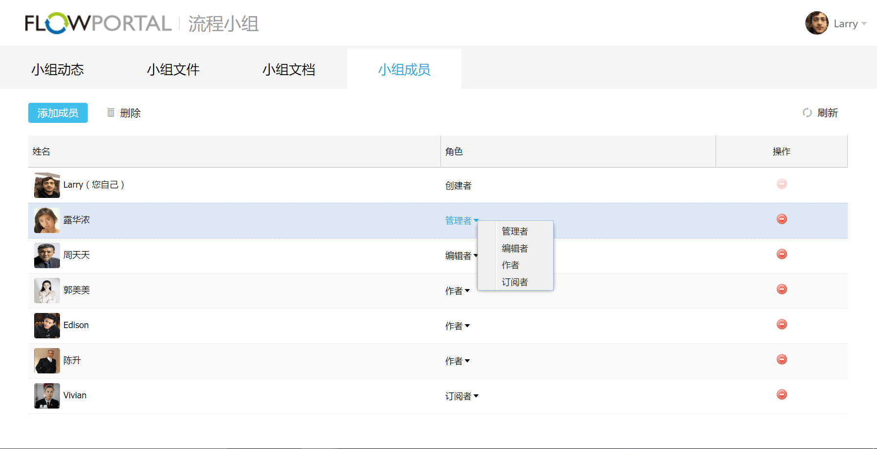
Task: Expand 周天天's 编辑者 role dropdown
Action: (x=461, y=255)
